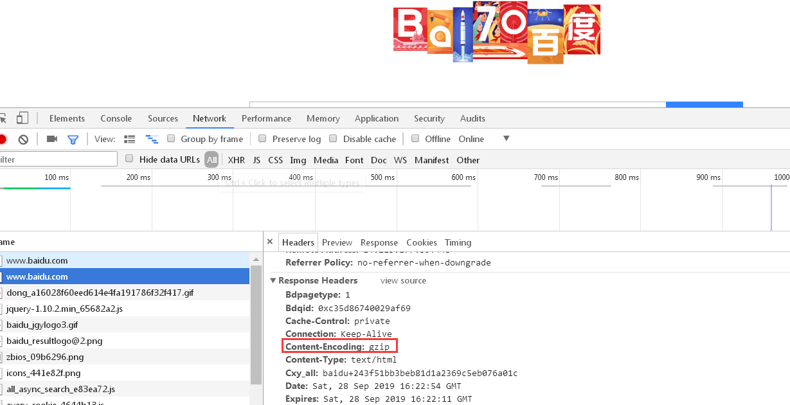Select the baidu_resultlogo@2.png request
This screenshot has height=405, width=790.
click(125, 341)
